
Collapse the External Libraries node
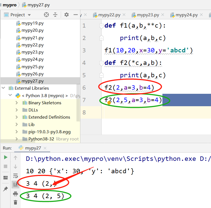coord(3,88)
